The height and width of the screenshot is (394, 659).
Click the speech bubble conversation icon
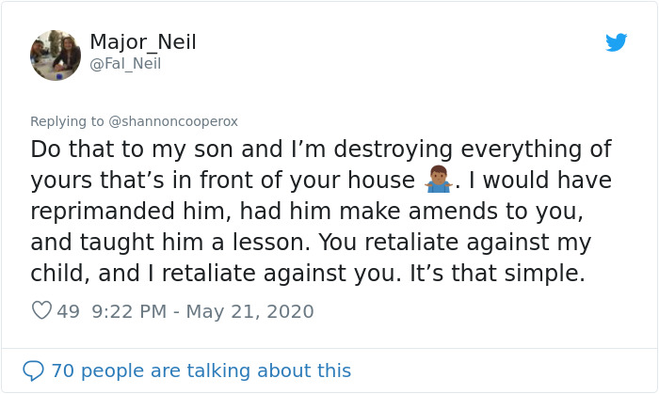(x=33, y=370)
